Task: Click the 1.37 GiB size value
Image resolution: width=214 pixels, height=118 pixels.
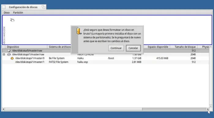Action: (x=137, y=58)
